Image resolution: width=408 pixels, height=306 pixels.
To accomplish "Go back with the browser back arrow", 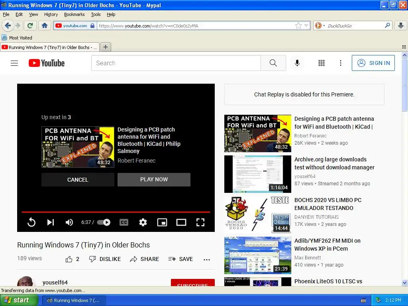I will pos(8,25).
